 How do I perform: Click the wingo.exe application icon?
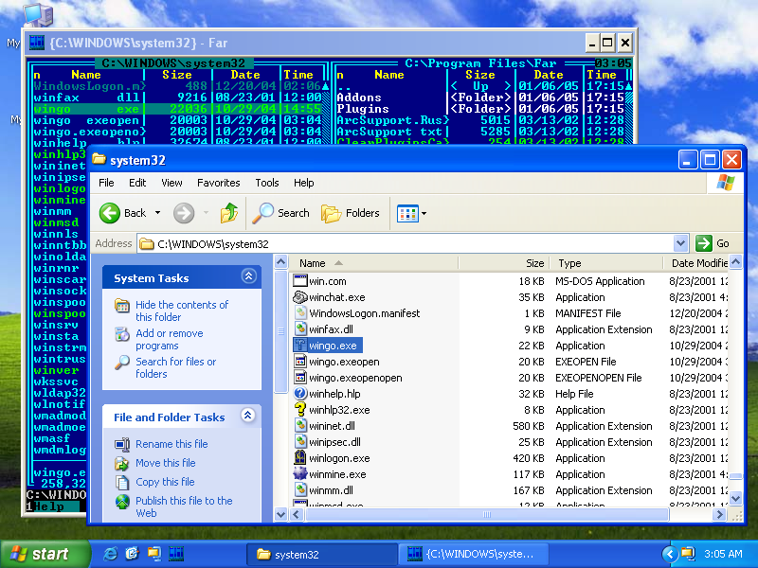[x=300, y=346]
